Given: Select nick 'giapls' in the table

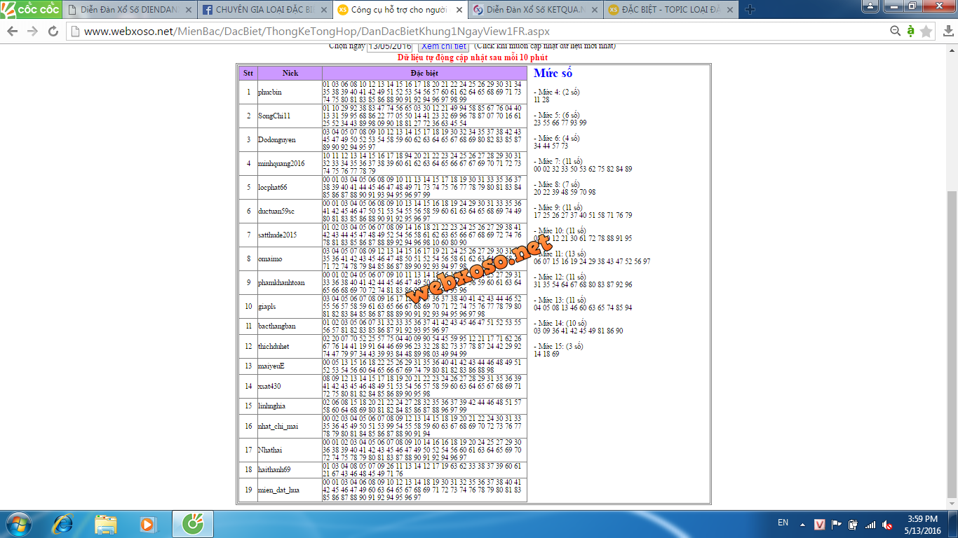Looking at the screenshot, I should (x=267, y=306).
